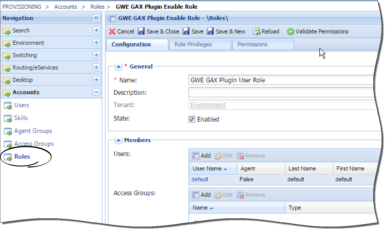Image resolution: width=386 pixels, height=231 pixels.
Task: Add an entry to the Access Groups list
Action: (202, 195)
